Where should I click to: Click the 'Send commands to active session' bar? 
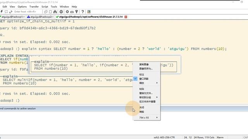click(124, 108)
